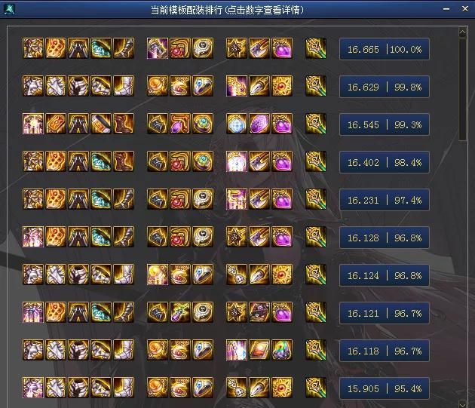The image size is (475, 408).
Task: Select the 16.128 | 96.8% score button
Action: coord(384,238)
